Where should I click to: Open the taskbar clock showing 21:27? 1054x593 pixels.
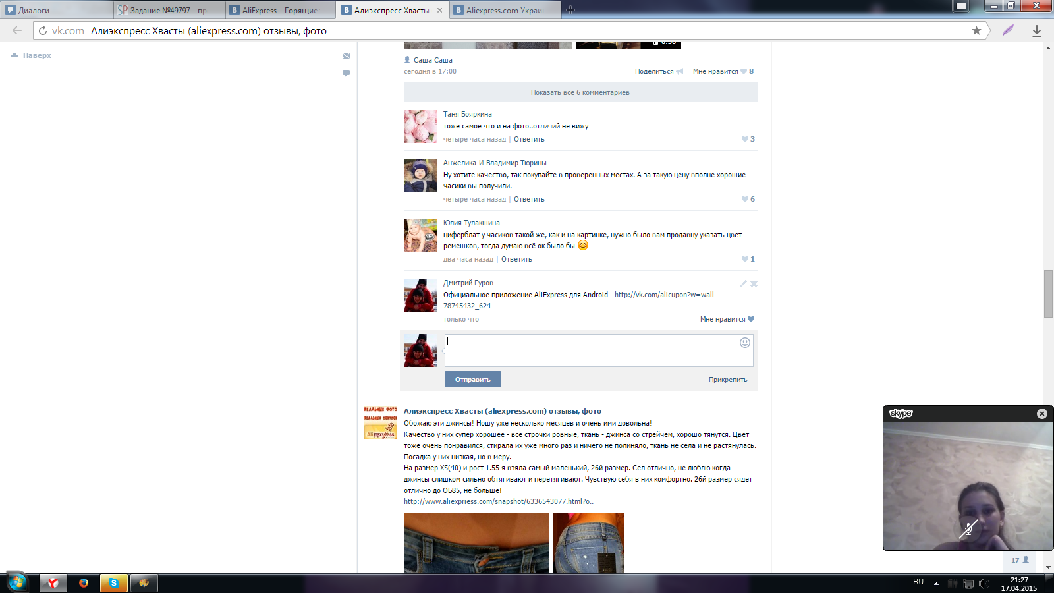coord(1019,584)
